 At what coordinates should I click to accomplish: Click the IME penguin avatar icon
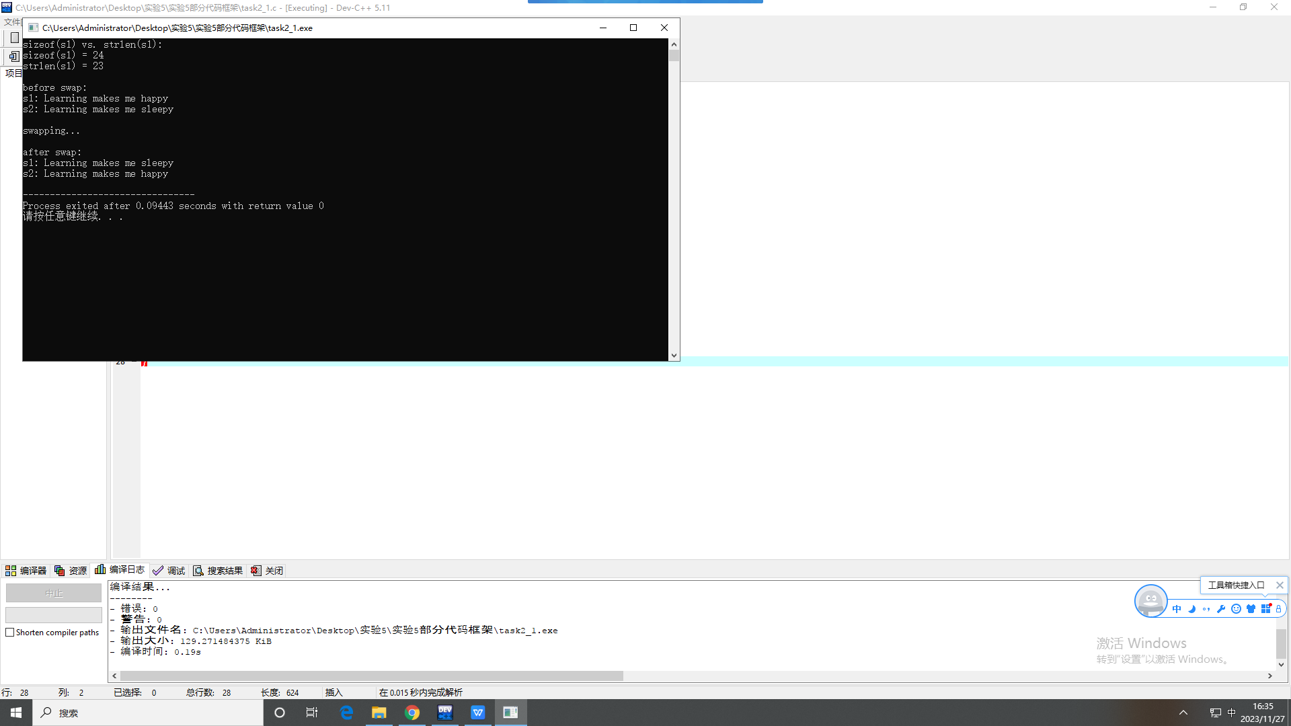click(1150, 600)
